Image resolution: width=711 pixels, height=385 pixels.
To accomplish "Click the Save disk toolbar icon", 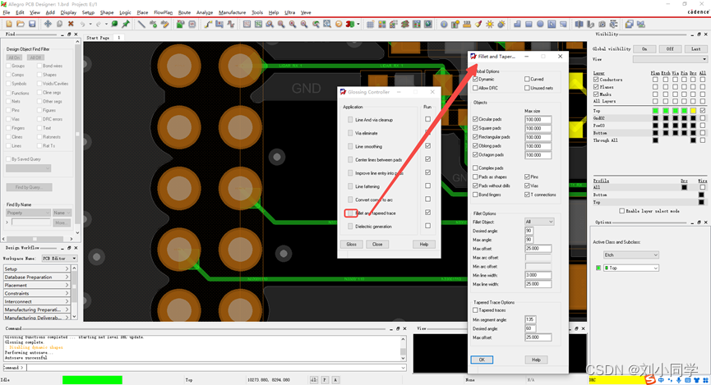I will pyautogui.click(x=31, y=24).
